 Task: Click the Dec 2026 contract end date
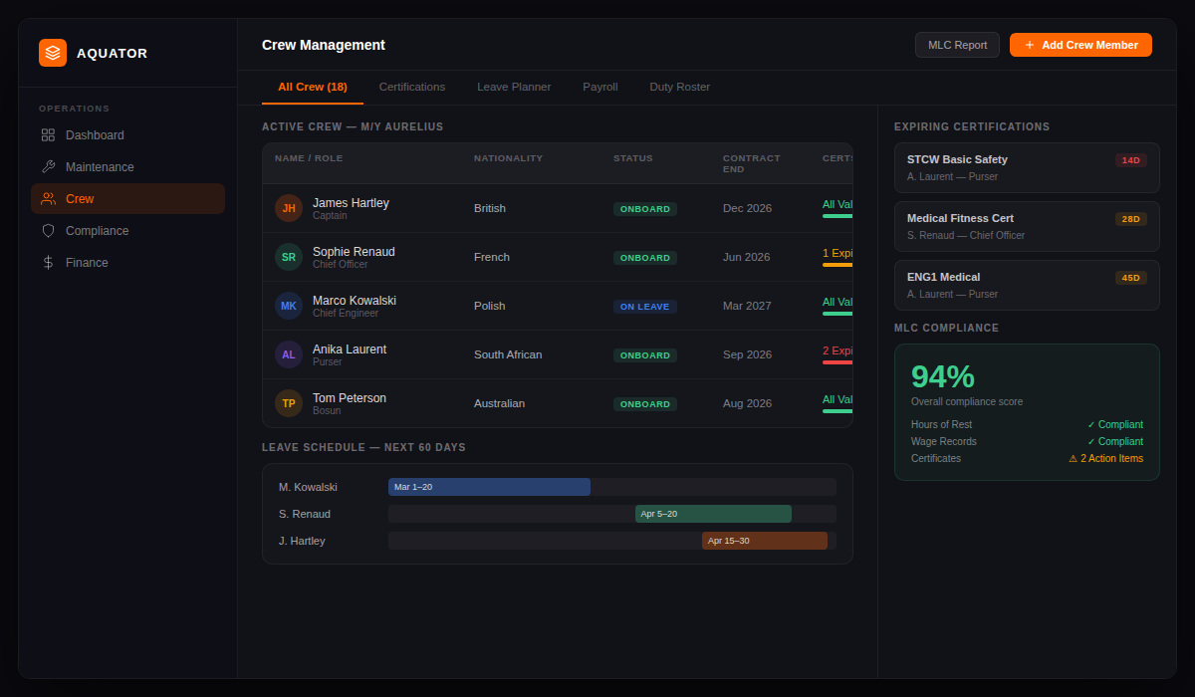click(747, 208)
